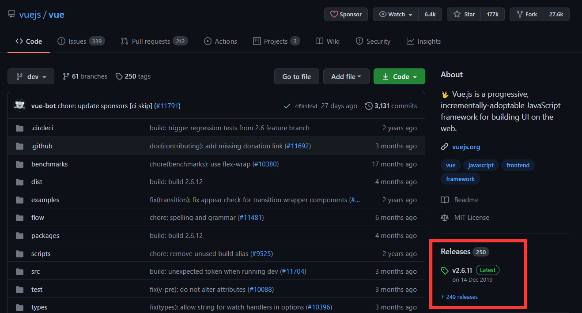This screenshot has height=313, width=582.
Task: Open the Wiki tab
Action: 328,41
